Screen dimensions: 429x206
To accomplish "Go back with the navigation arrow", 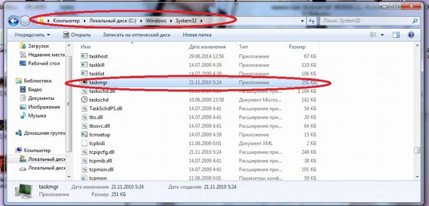I will click(x=13, y=21).
